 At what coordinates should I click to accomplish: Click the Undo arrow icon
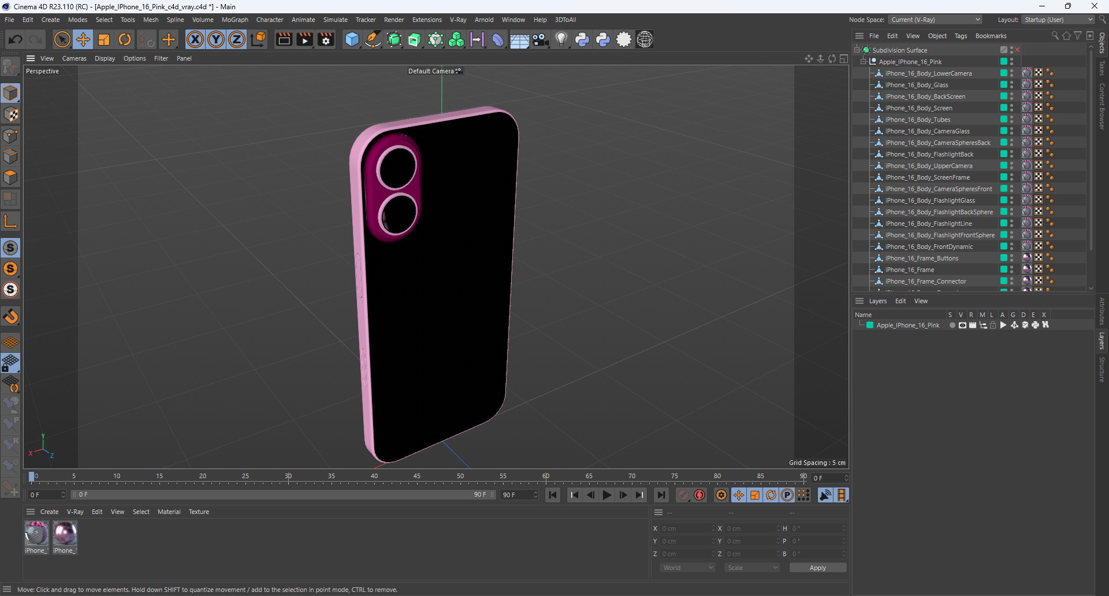coord(16,39)
